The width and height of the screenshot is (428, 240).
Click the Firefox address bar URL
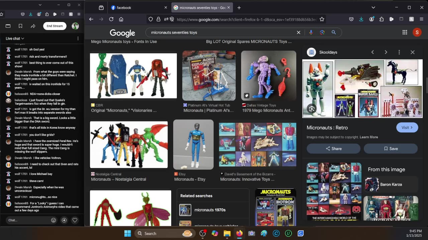pos(246,19)
